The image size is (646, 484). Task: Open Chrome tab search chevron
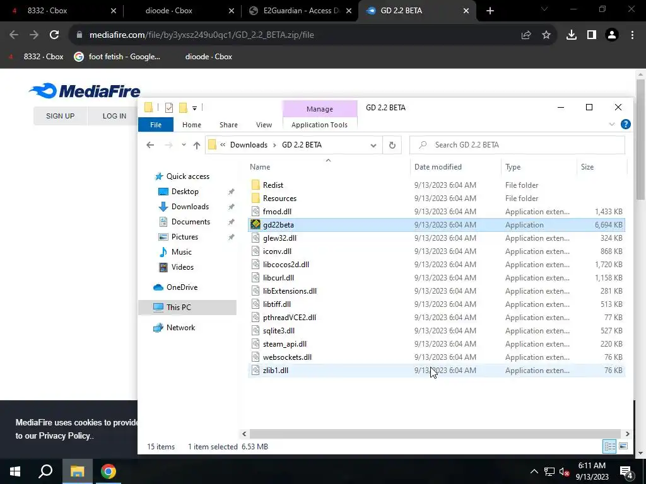click(x=544, y=9)
